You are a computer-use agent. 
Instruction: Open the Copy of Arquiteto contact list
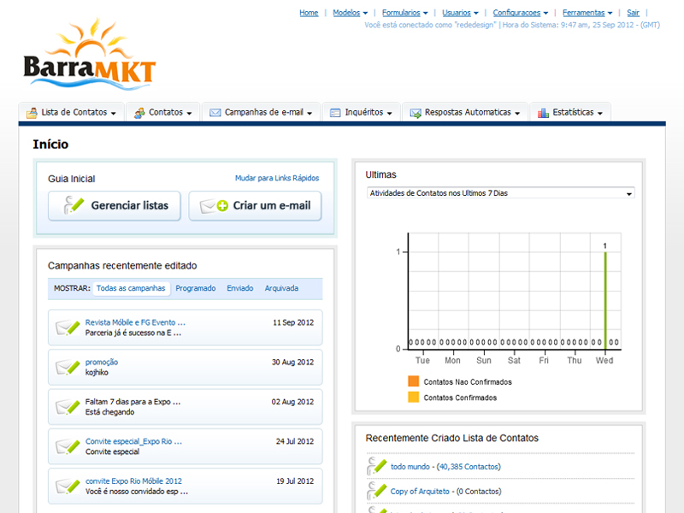(420, 492)
